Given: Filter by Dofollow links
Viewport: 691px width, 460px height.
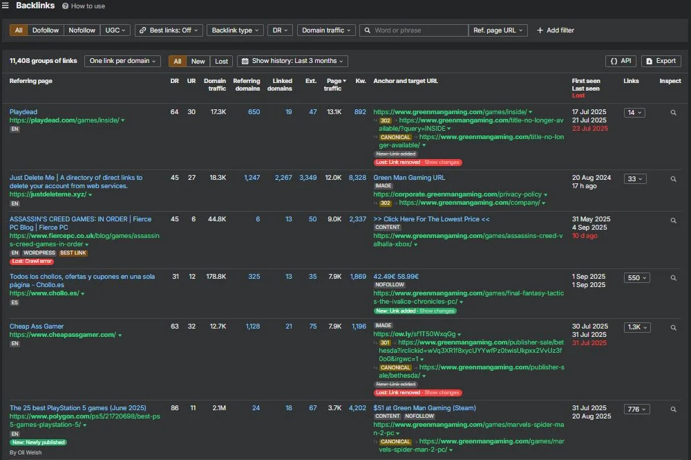Looking at the screenshot, I should 46,30.
